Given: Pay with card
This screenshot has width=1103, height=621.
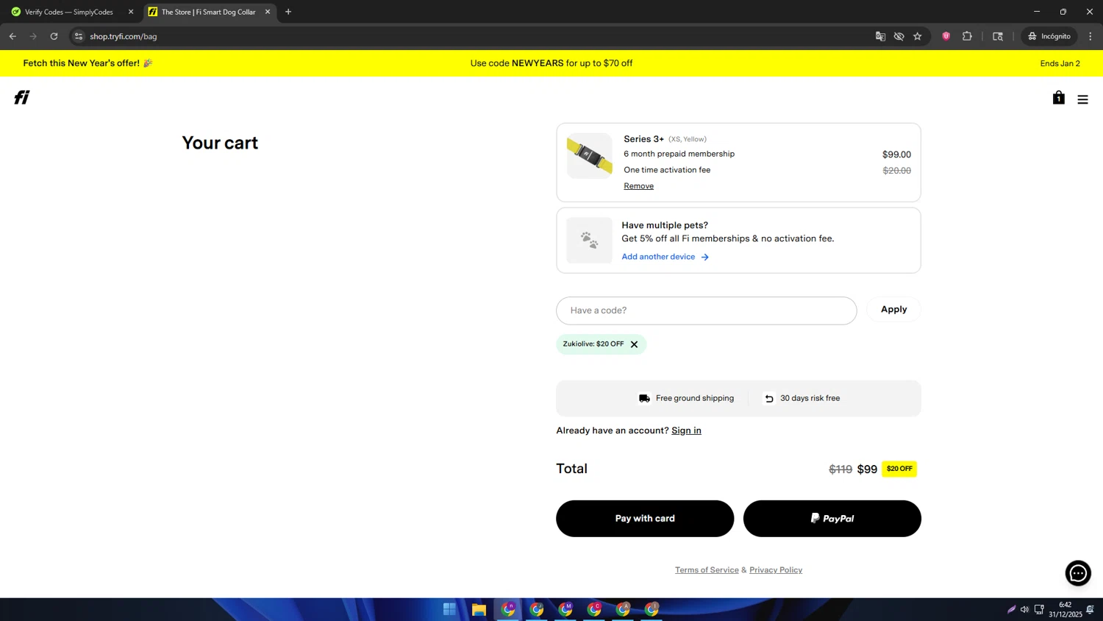Looking at the screenshot, I should click(645, 519).
